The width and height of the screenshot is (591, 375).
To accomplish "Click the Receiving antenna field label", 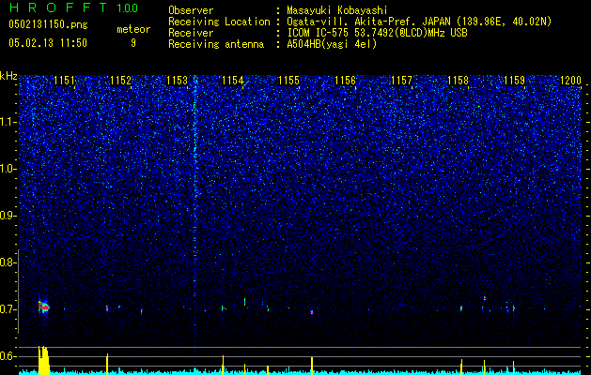I will pyautogui.click(x=216, y=44).
